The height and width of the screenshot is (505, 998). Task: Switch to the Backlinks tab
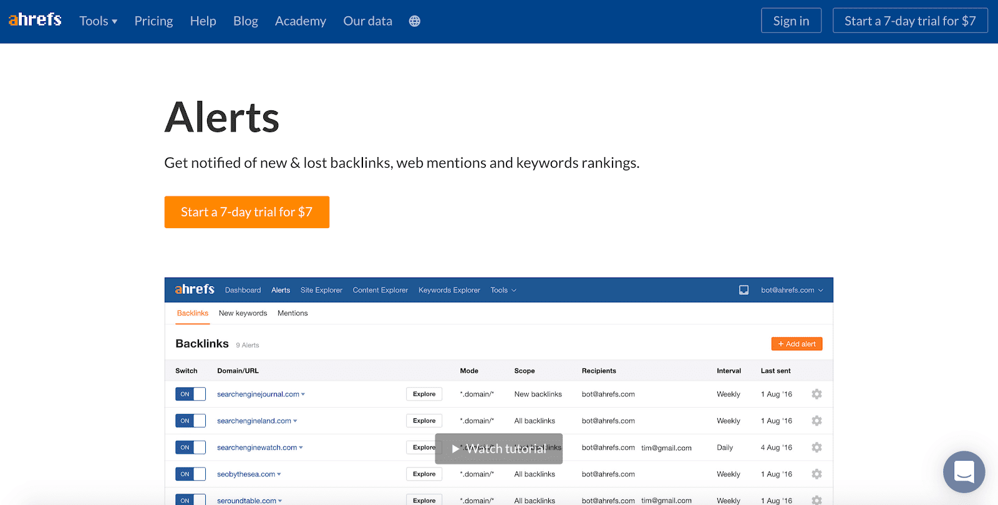193,313
